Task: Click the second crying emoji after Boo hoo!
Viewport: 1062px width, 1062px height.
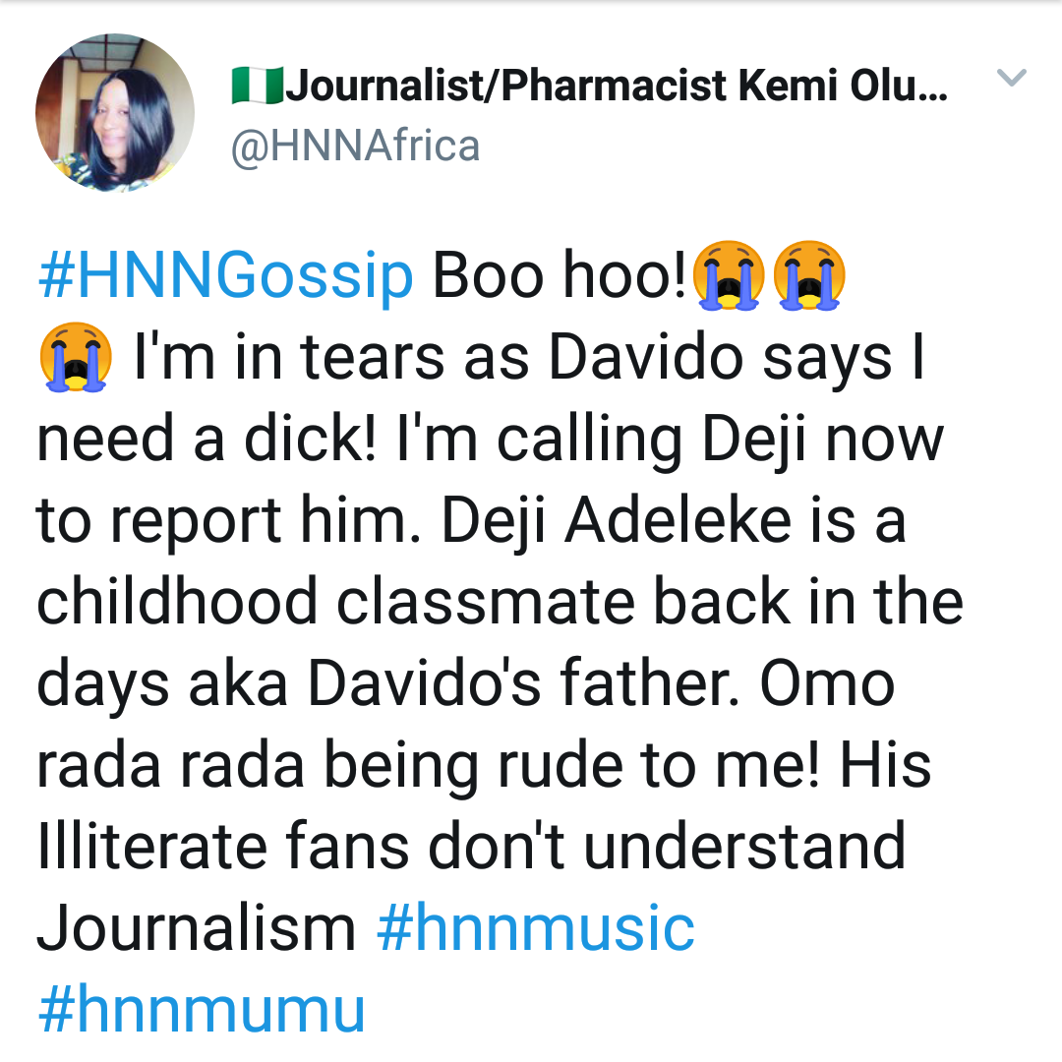Action: tap(809, 276)
